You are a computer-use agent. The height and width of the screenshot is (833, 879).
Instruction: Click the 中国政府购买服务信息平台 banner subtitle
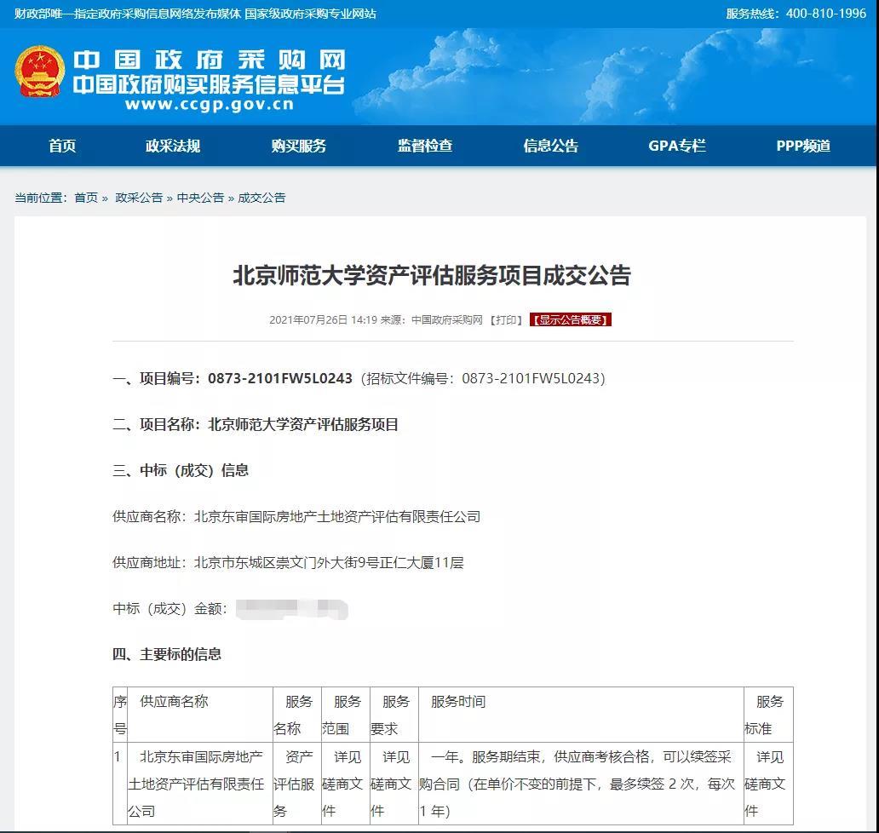click(x=209, y=84)
